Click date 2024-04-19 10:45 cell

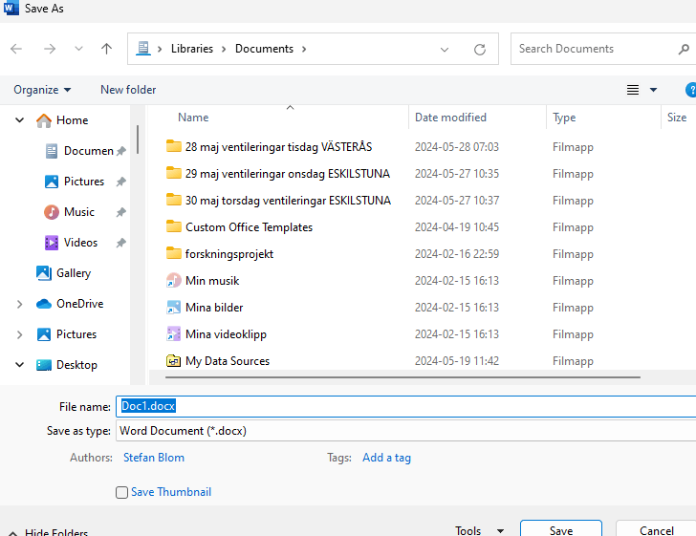457,227
